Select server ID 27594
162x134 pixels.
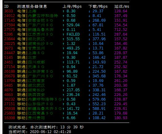click(10, 25)
